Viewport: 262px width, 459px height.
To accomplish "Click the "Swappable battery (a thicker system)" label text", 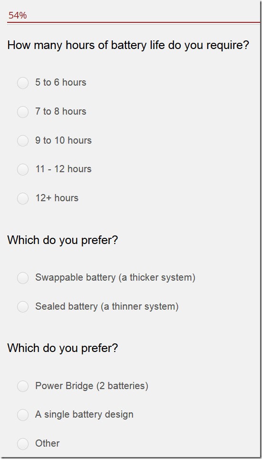I will tap(116, 277).
